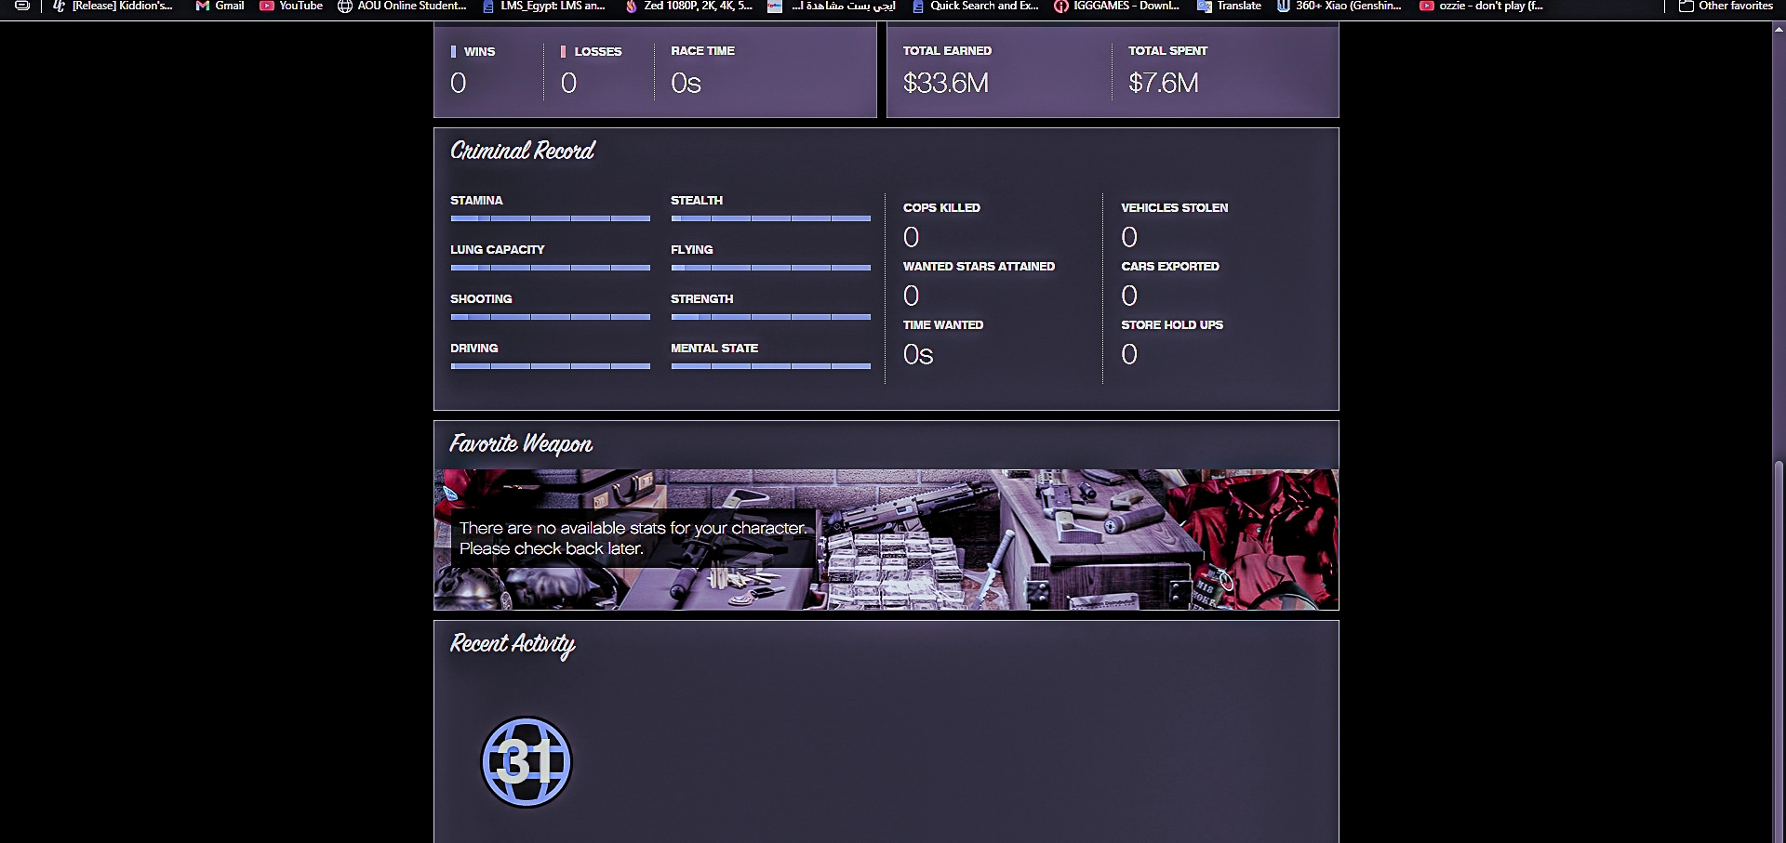The width and height of the screenshot is (1786, 843).
Task: Click the rank 31 globe badge
Action: point(526,762)
